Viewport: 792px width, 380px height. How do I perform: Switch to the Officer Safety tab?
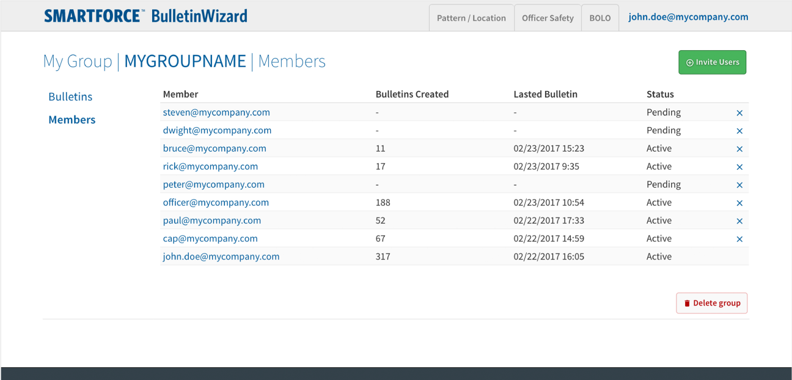(548, 18)
